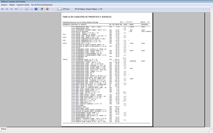Click the magnifier search icon
Viewport: 213px width, 133px height.
tap(22, 9)
